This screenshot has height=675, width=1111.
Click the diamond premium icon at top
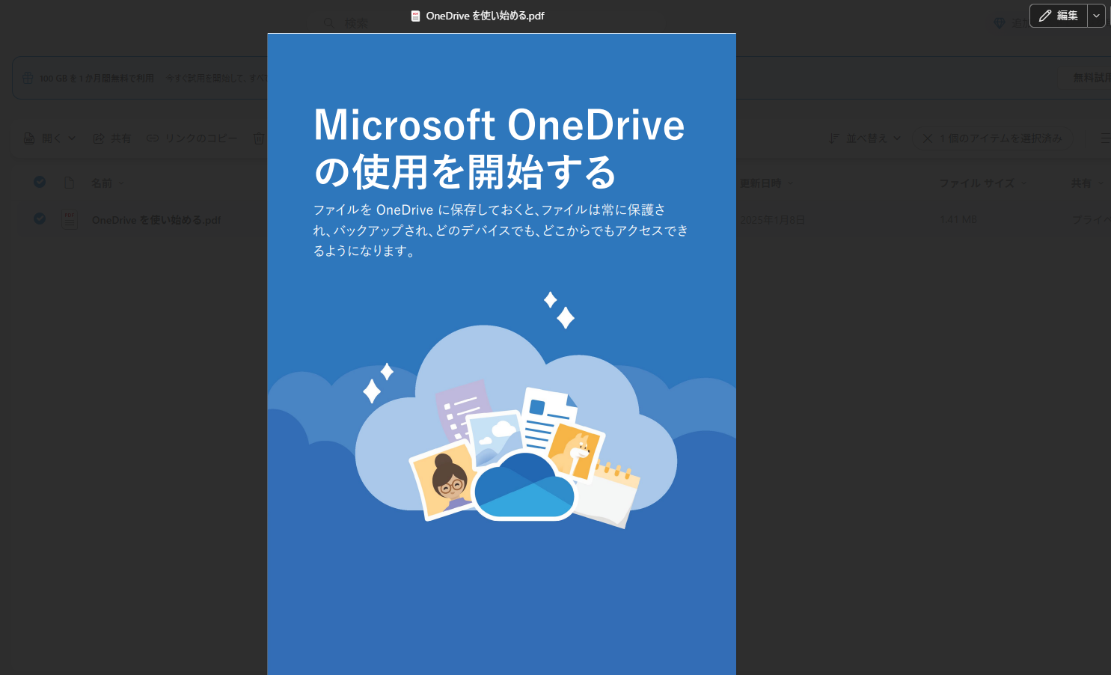coord(999,23)
